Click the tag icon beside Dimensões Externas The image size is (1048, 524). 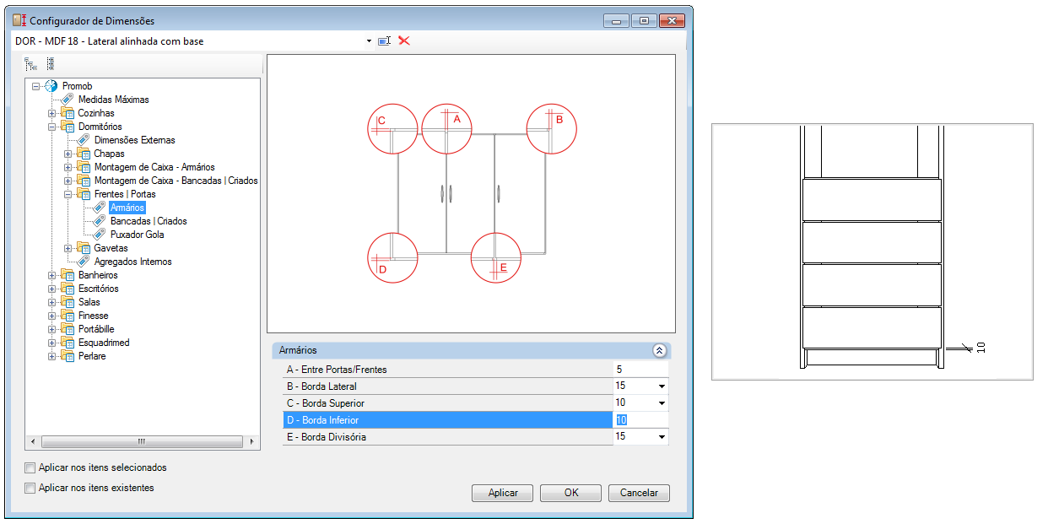84,140
